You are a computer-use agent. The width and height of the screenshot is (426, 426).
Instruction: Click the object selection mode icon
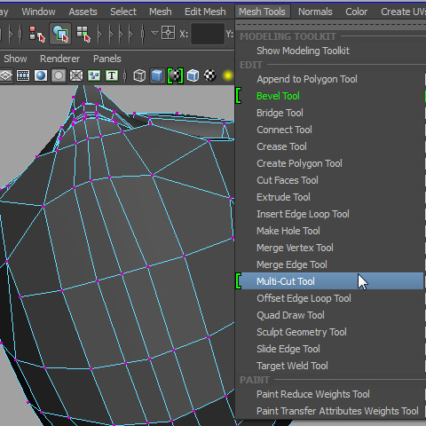pyautogui.click(x=60, y=34)
